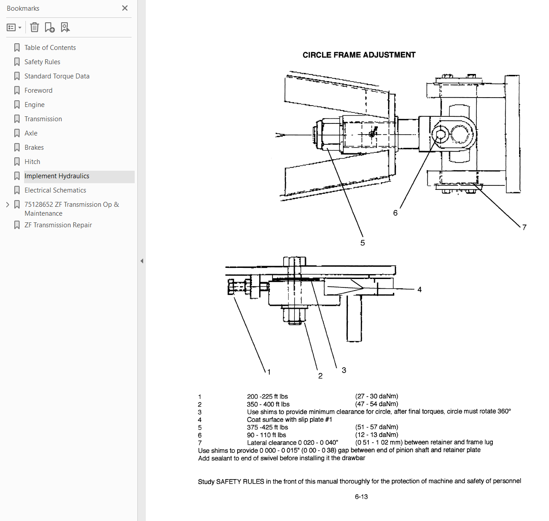Open 75128652 ZF Transmission Op & Maintenance bookmark

[72, 209]
